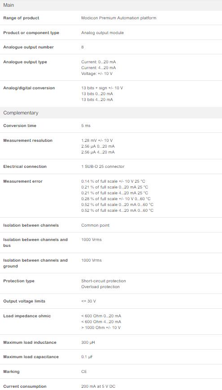Click the CE marking value
Screen dimensions: 222x390
tap(84, 372)
